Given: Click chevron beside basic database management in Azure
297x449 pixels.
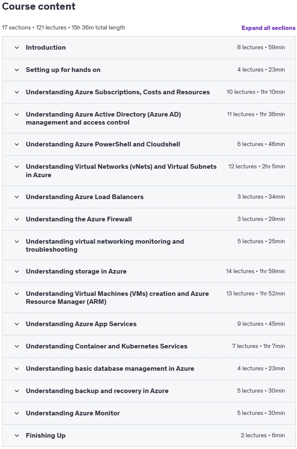Looking at the screenshot, I should click(17, 369).
